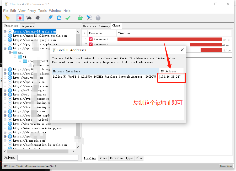Click the tree horizontal scroll left arrow
Screen dimensions: 236x171
(5, 151)
